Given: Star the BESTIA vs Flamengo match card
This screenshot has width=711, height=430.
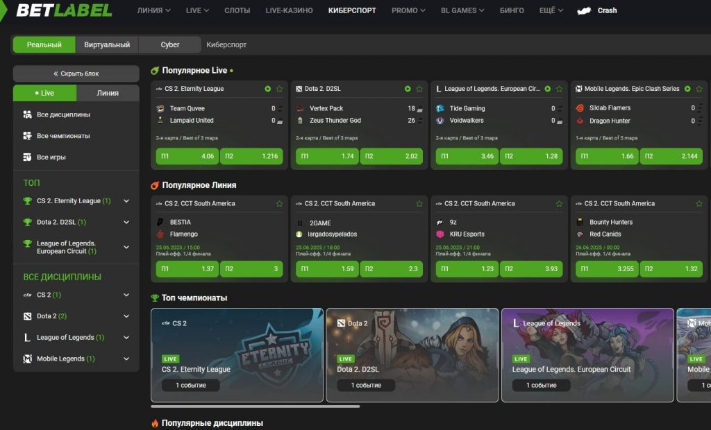Looking at the screenshot, I should (x=279, y=204).
